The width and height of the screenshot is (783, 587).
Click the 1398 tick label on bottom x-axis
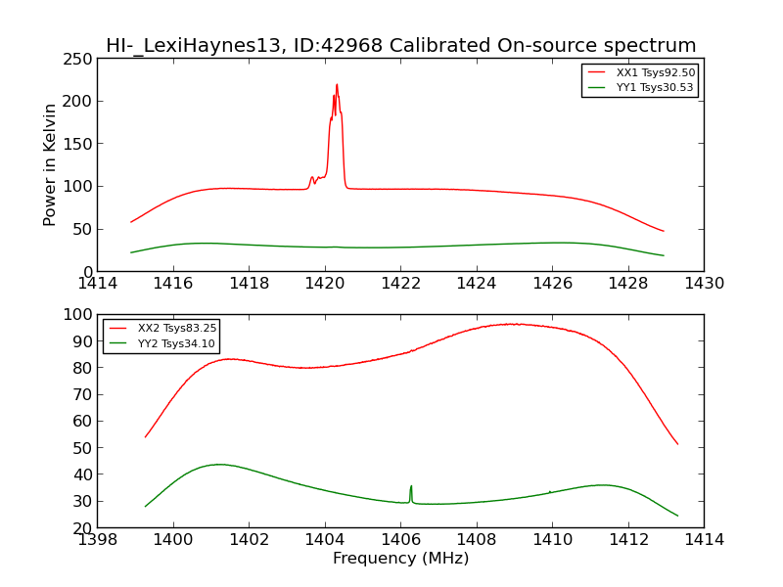[98, 540]
